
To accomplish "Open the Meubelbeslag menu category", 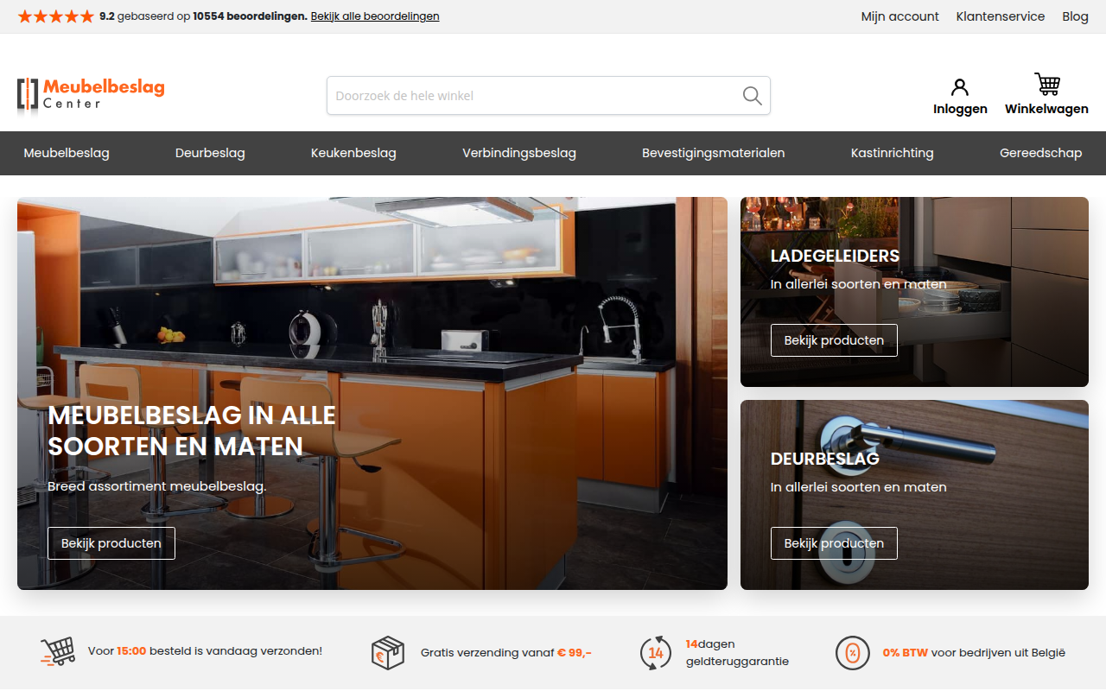I will (67, 153).
